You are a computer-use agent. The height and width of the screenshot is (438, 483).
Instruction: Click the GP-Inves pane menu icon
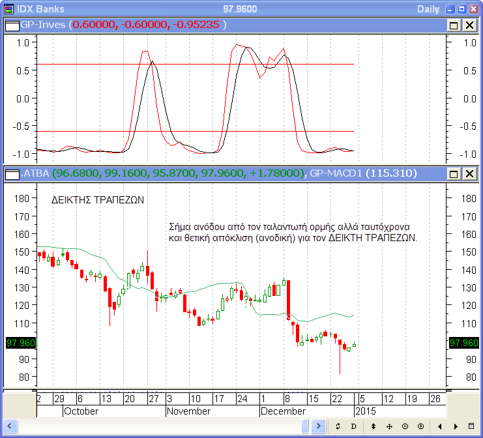[x=12, y=25]
